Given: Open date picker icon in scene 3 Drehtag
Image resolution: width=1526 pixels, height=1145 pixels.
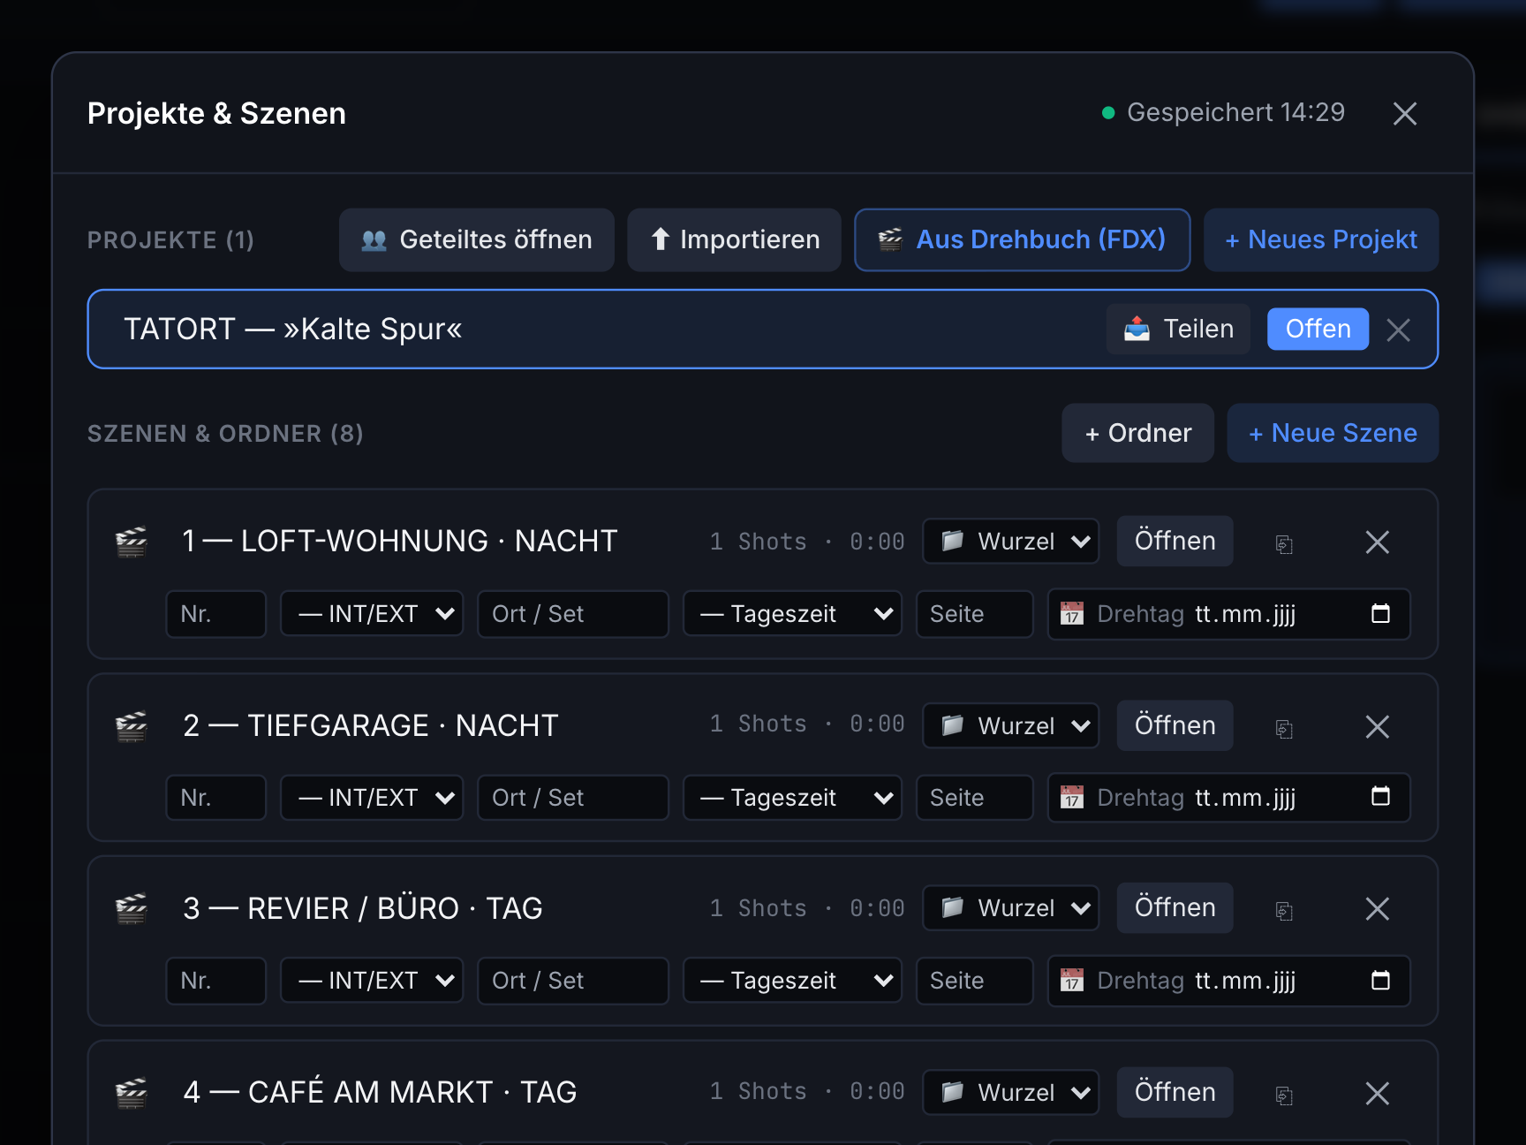Looking at the screenshot, I should click(x=1380, y=981).
